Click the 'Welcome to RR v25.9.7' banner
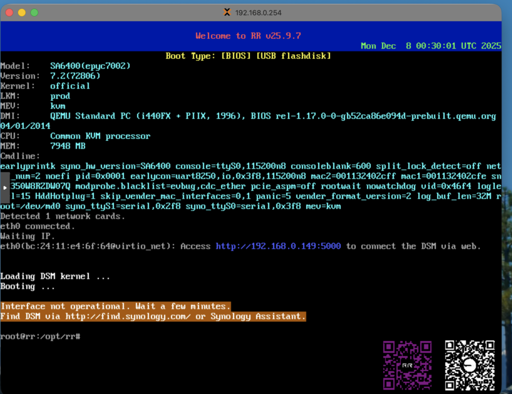 coord(248,36)
